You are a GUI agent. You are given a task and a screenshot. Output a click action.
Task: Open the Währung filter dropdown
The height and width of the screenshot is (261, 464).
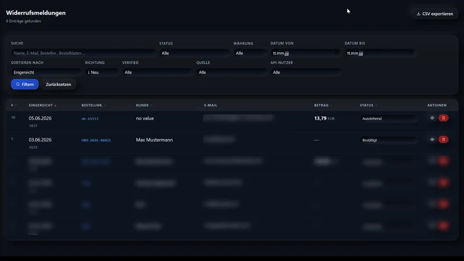point(251,53)
